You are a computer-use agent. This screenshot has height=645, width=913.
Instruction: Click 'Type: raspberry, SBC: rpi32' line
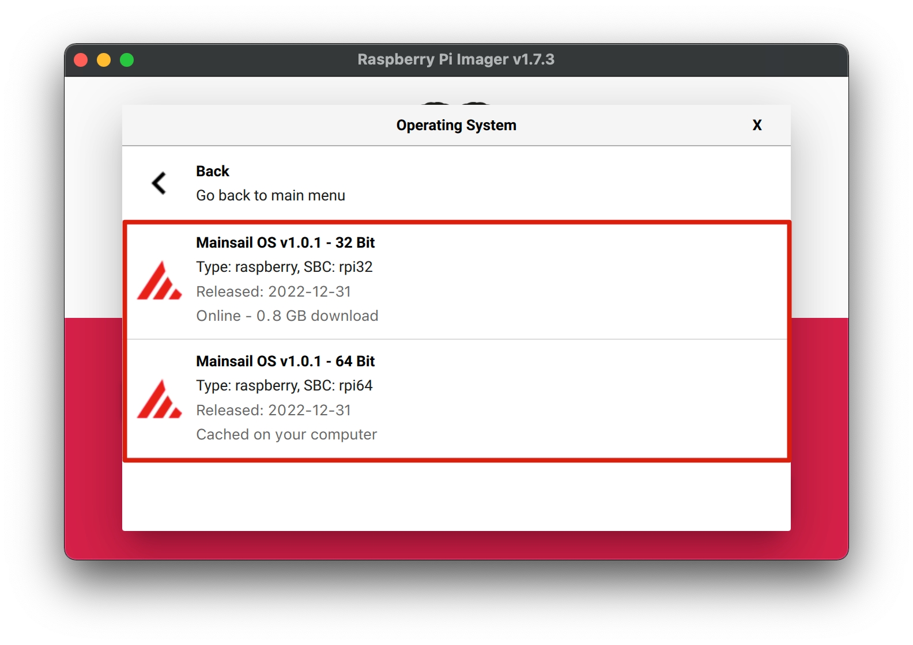click(x=284, y=267)
